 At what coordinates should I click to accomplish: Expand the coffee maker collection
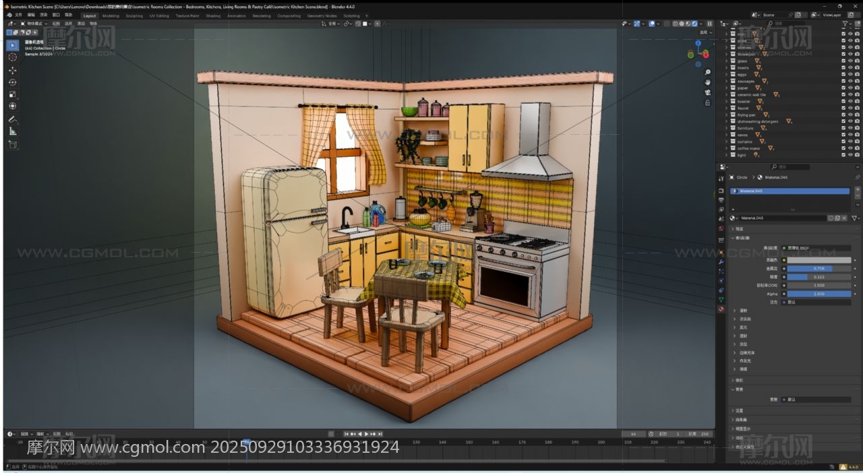(726, 148)
